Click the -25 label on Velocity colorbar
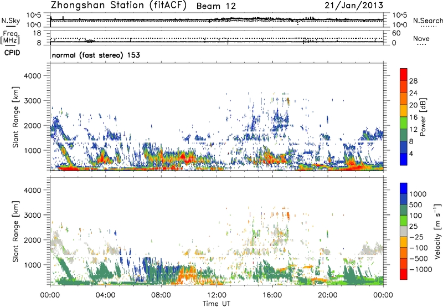443x307 pixels. click(x=418, y=237)
